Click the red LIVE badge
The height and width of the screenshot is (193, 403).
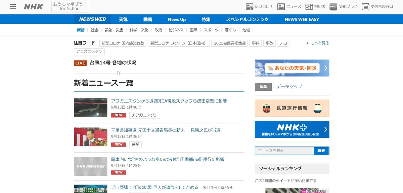point(80,63)
